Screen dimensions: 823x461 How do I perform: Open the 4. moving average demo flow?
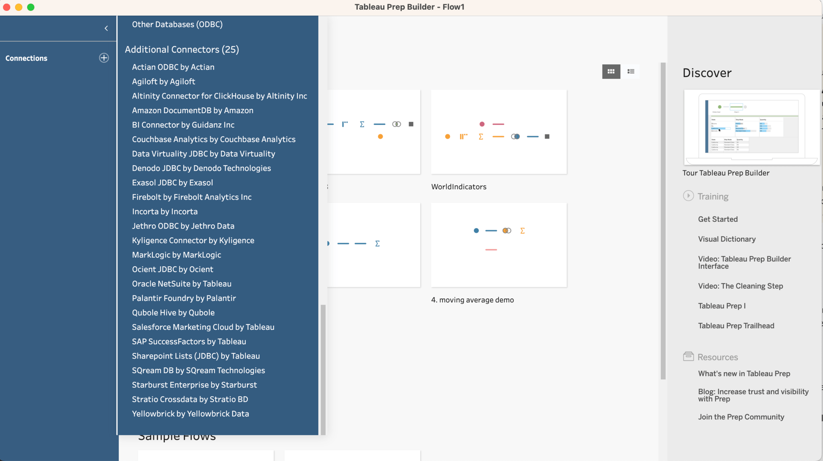click(499, 245)
